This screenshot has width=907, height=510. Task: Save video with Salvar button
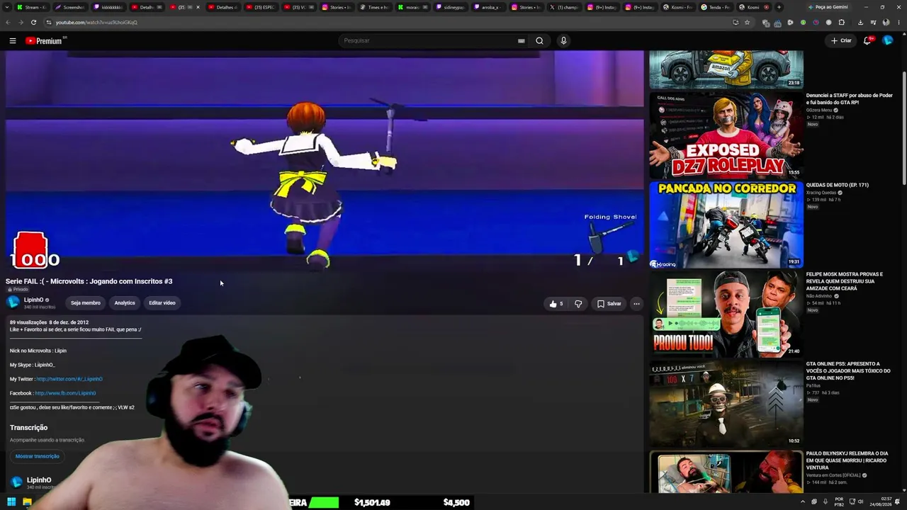pos(609,304)
